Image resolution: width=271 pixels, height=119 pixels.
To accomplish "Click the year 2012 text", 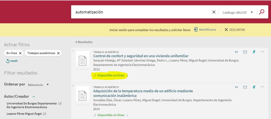I will tap(96, 69).
